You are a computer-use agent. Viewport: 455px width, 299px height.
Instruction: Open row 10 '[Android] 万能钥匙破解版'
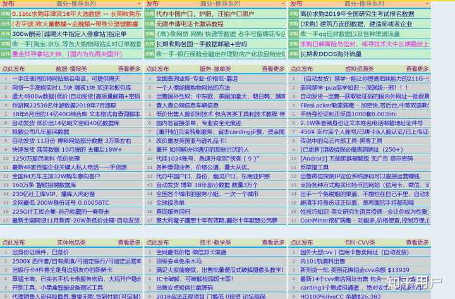(356, 159)
